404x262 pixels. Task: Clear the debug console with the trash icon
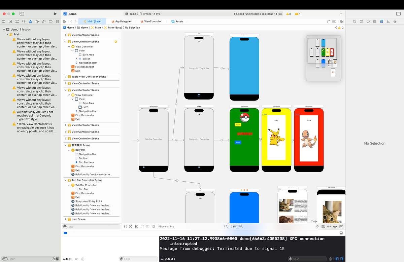point(330,259)
